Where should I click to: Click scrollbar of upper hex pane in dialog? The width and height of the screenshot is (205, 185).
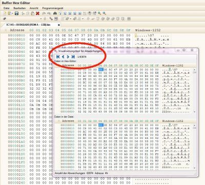[194, 91]
